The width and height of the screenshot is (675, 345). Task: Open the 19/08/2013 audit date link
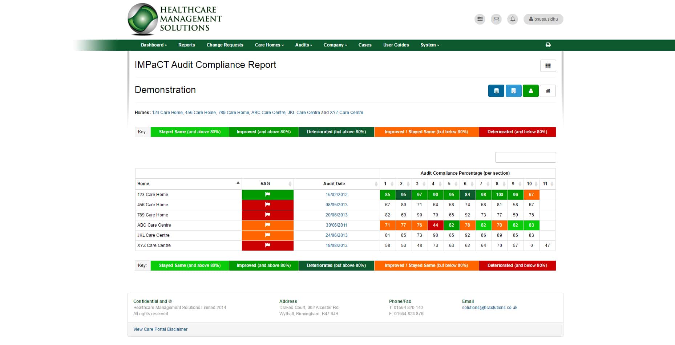tap(336, 245)
